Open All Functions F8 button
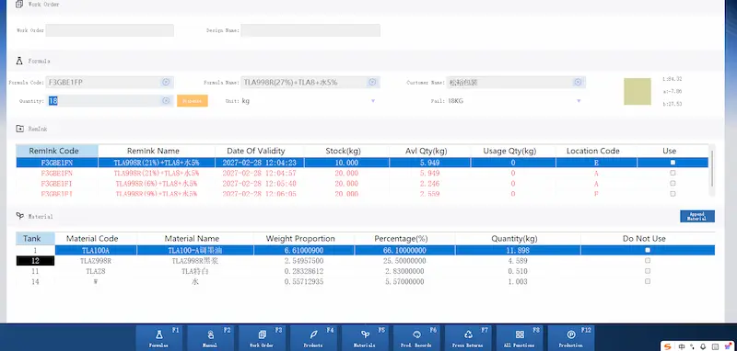Screen dimensions: 737x351 [519, 337]
